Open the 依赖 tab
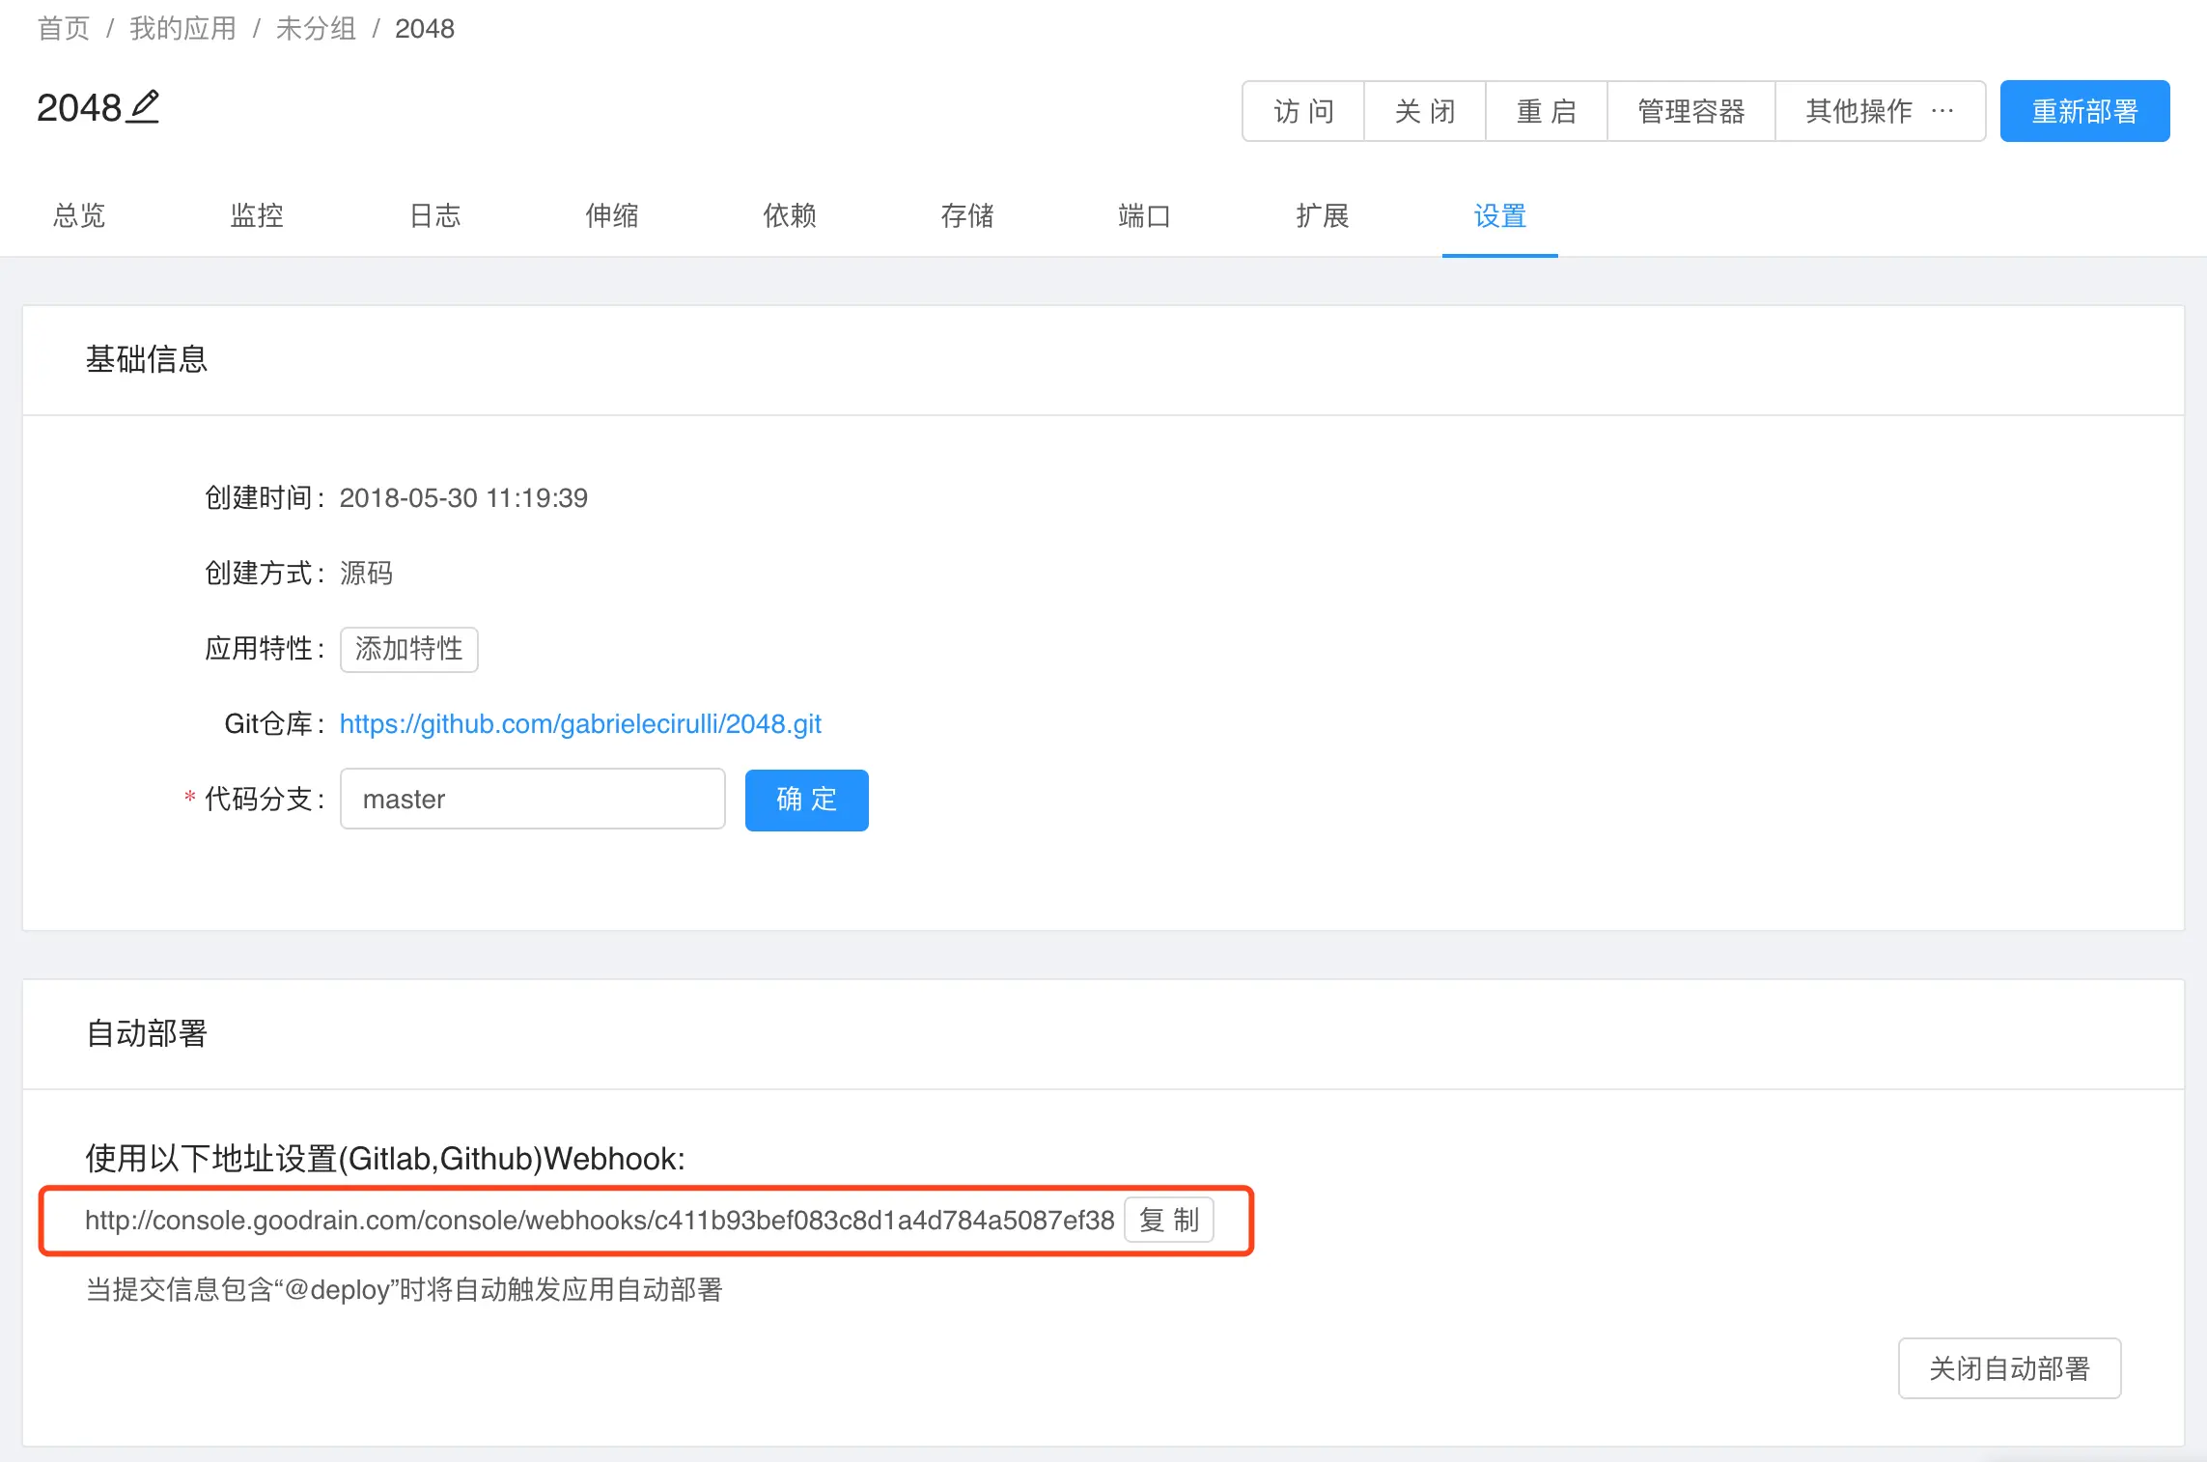Screen dimensions: 2207x1462 click(x=790, y=215)
